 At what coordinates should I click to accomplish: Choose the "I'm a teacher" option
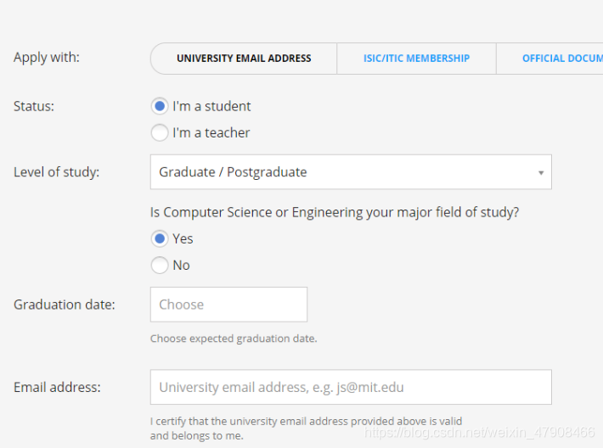[160, 132]
